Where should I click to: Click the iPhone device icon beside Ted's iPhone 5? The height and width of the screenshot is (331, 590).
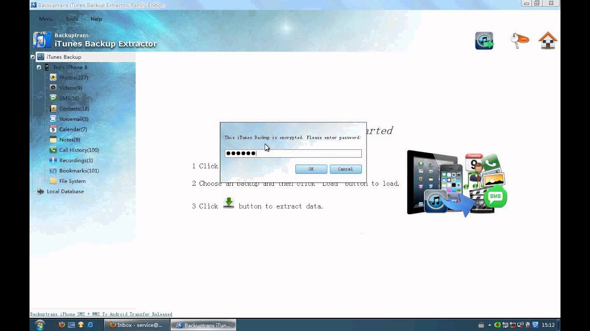tap(47, 67)
